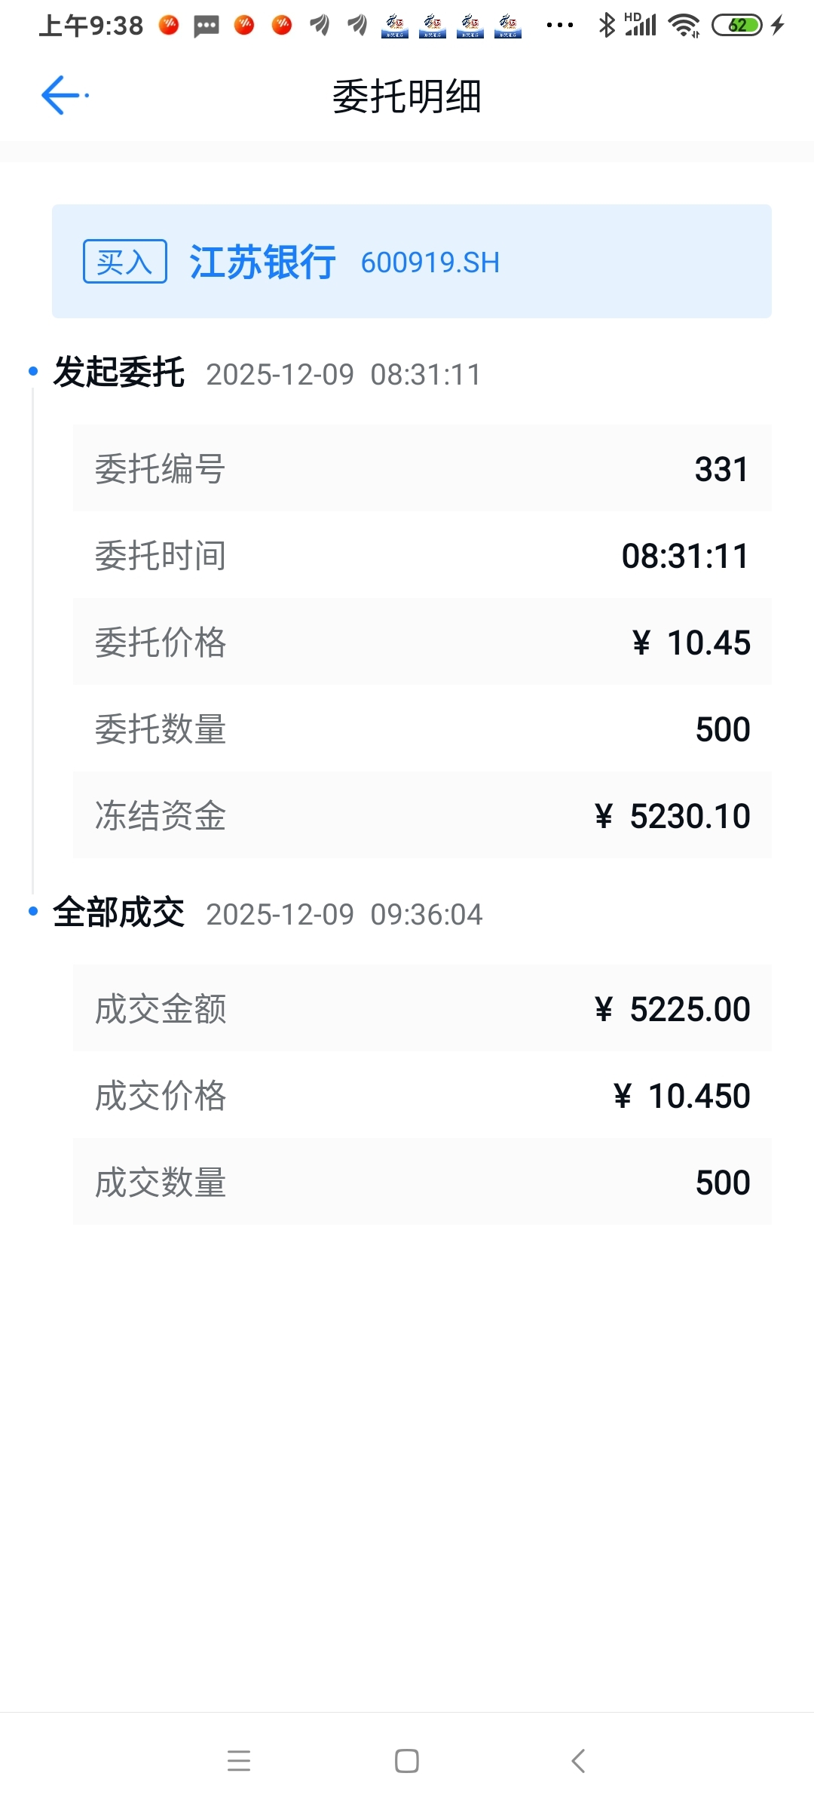Tap the three-dot notification overflow
Viewport: 814px width, 1810px height.
pyautogui.click(x=559, y=26)
